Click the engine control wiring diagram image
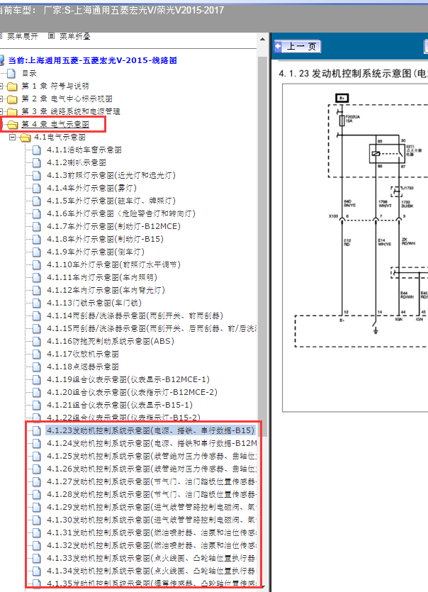Screen dimensions: 428x592 [x=355, y=247]
